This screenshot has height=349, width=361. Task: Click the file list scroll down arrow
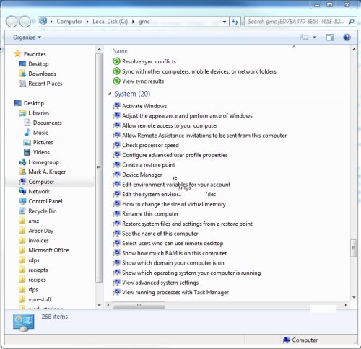354,297
